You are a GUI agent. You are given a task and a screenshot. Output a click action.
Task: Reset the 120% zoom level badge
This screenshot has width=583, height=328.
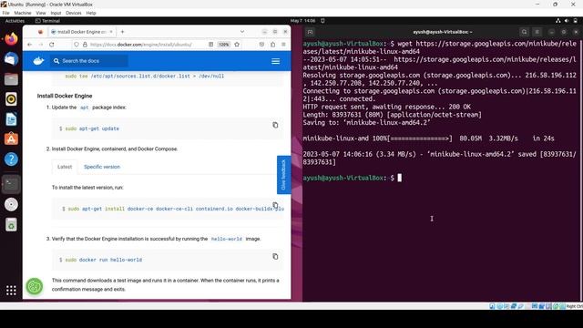point(223,45)
